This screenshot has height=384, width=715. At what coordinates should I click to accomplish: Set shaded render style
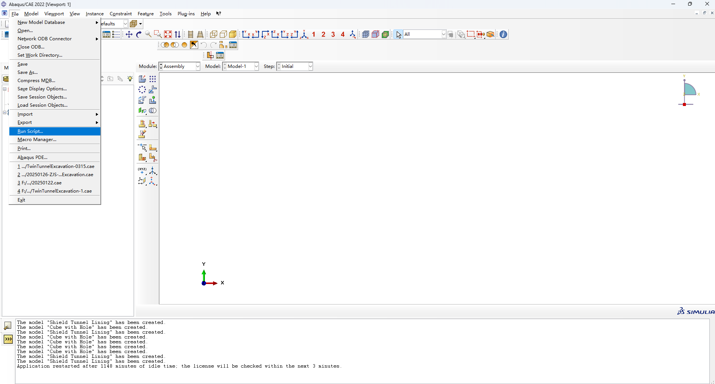point(233,34)
